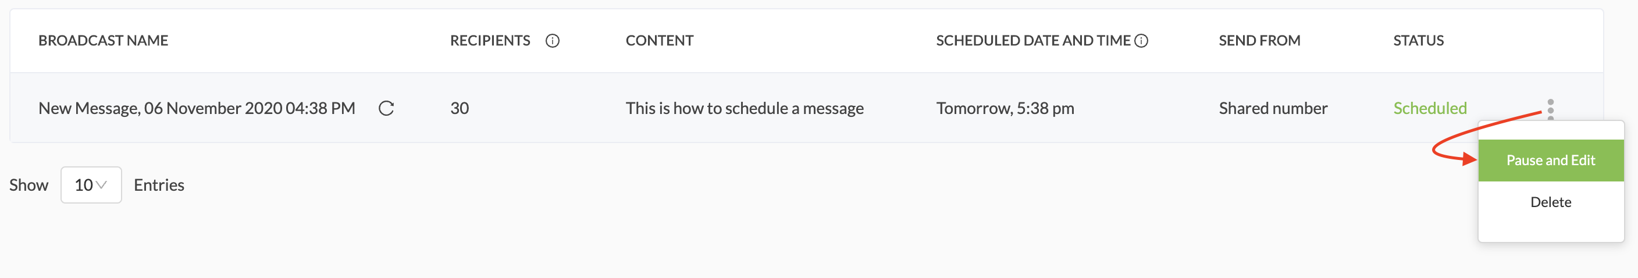The image size is (1638, 278).
Task: Click the refresh icon beside broadcast name
Action: [386, 108]
